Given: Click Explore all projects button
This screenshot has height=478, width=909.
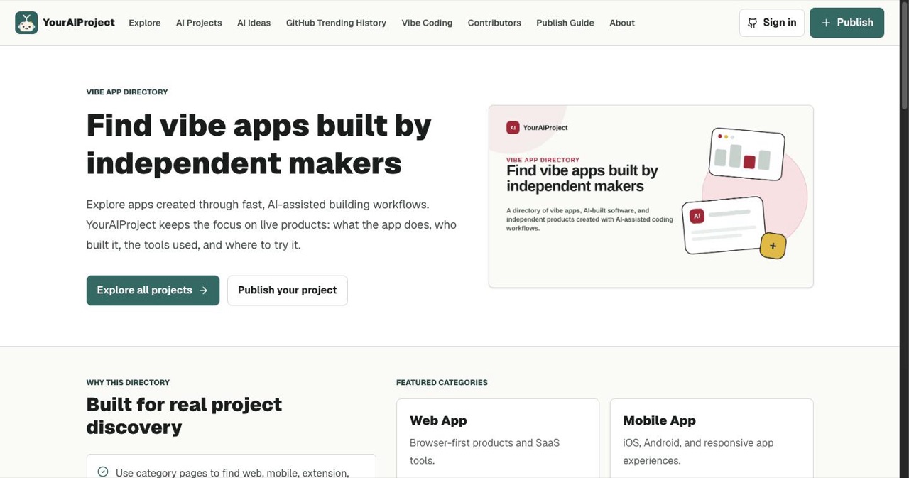Looking at the screenshot, I should coord(153,290).
